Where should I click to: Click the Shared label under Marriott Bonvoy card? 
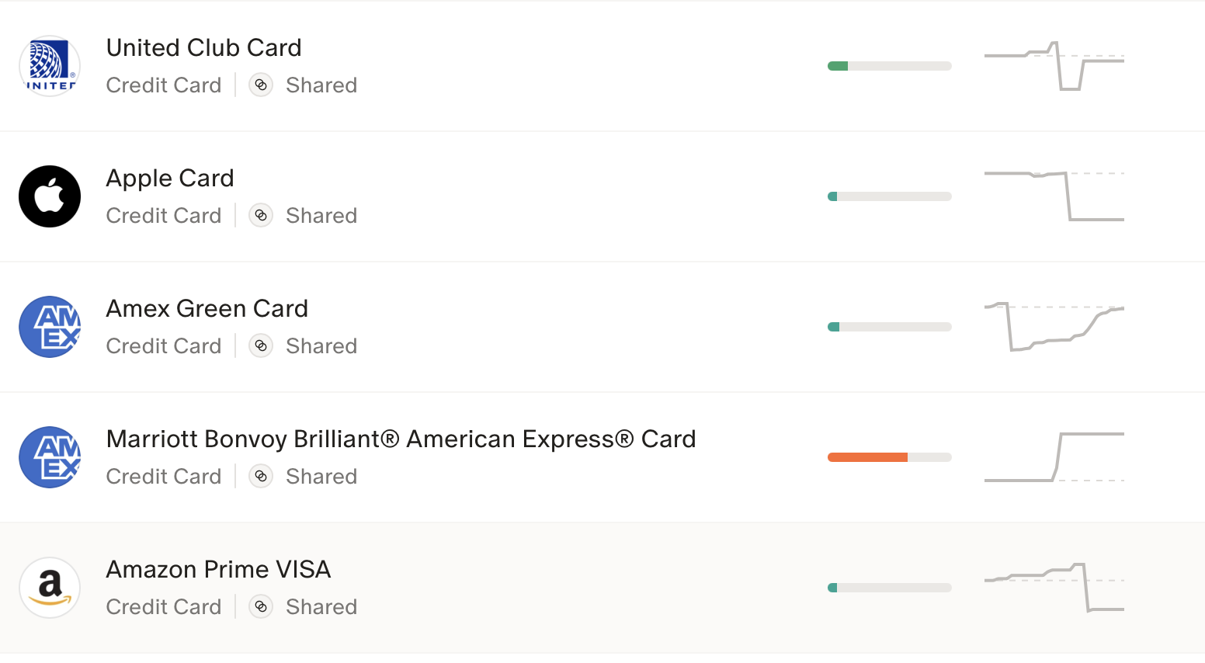coord(321,476)
